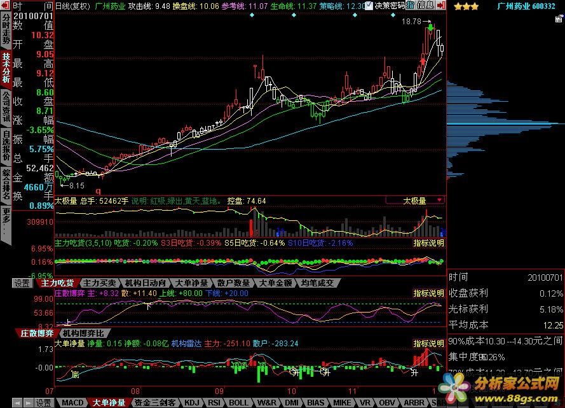Switch to the BOLL indicator tab
The width and height of the screenshot is (565, 408).
pyautogui.click(x=238, y=402)
